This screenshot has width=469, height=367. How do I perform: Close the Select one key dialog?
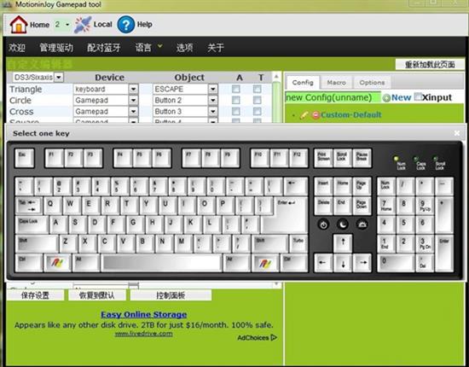(457, 133)
